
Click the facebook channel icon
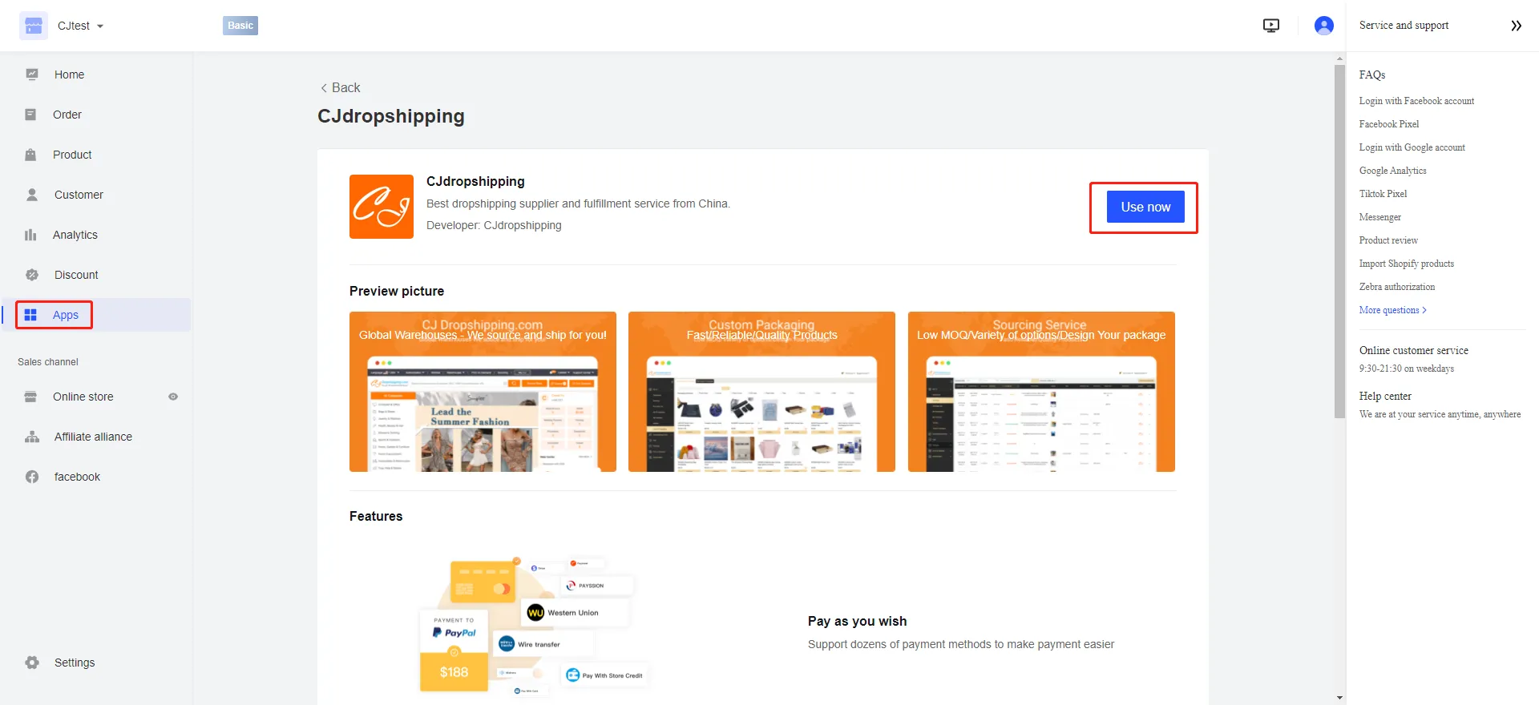point(32,477)
